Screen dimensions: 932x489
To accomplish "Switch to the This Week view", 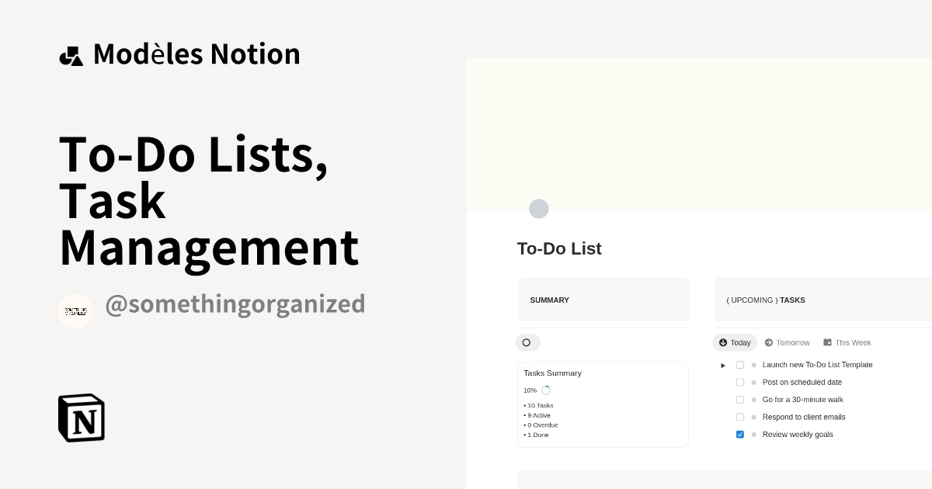I will click(x=847, y=342).
